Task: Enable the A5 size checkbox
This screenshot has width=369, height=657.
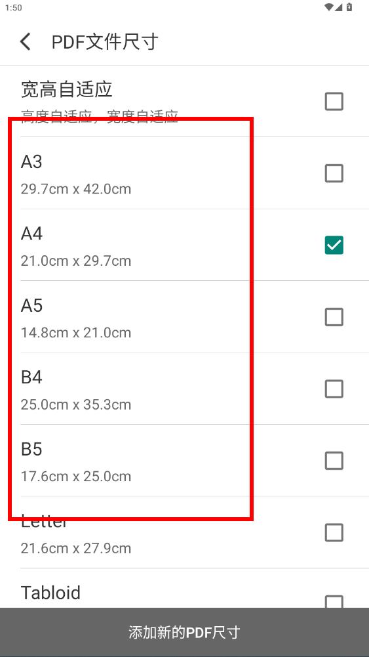Action: coord(334,317)
